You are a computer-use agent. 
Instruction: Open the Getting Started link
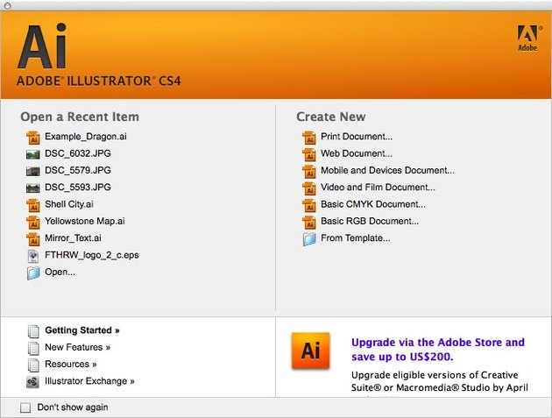coord(82,330)
